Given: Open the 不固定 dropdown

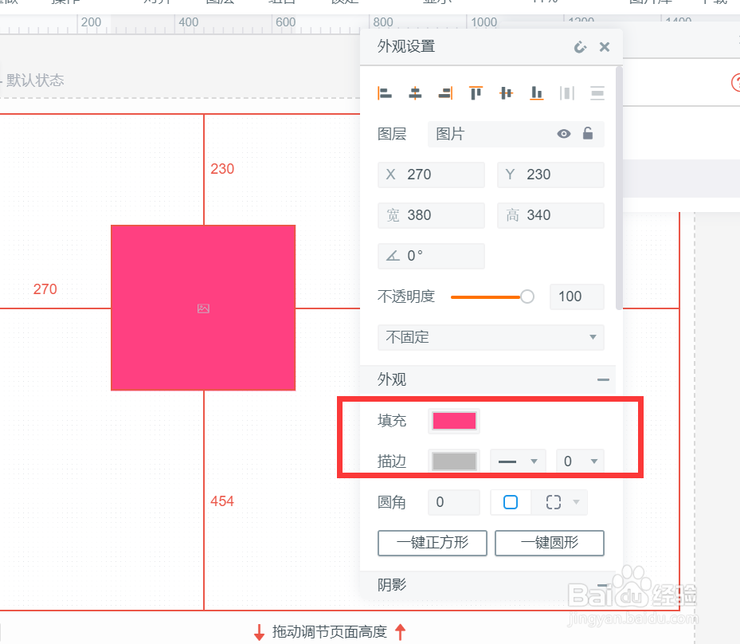Looking at the screenshot, I should (x=491, y=337).
